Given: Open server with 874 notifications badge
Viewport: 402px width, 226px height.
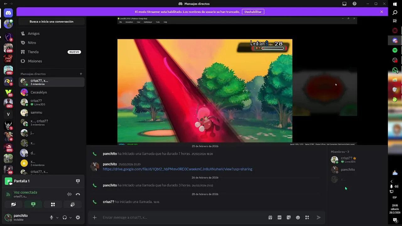Looking at the screenshot, I should click(x=8, y=147).
